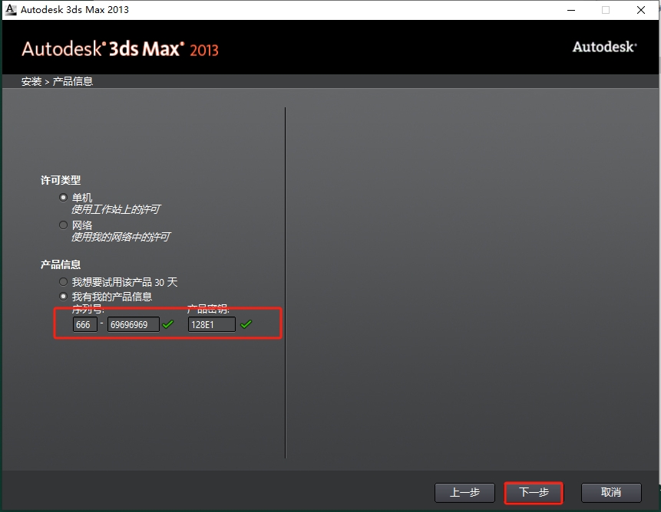Click the 下一步 next button
Image resolution: width=661 pixels, height=512 pixels.
coord(534,492)
